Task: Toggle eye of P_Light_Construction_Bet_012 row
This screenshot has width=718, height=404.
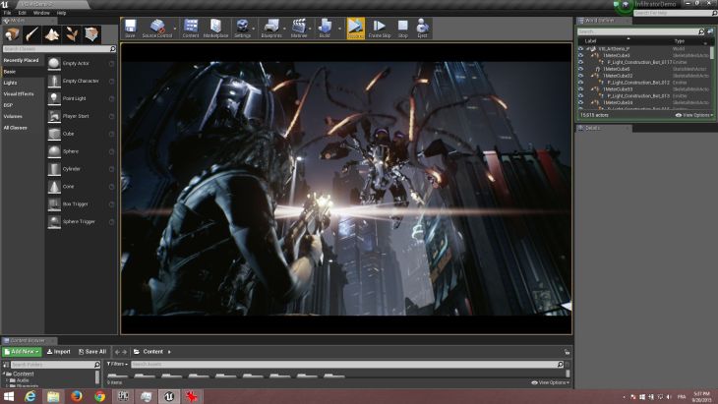Action: 580,83
